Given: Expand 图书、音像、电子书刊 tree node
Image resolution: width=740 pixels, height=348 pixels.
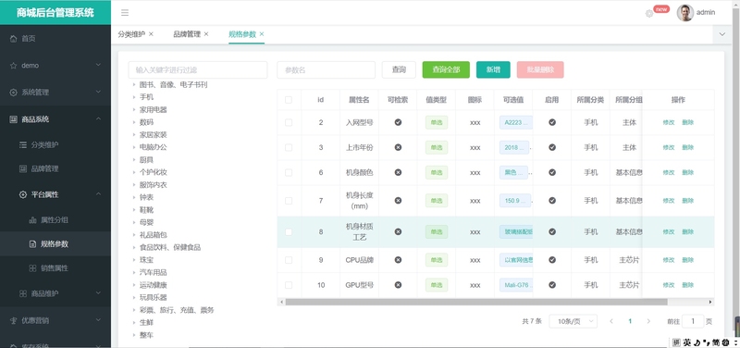Looking at the screenshot, I should pyautogui.click(x=134, y=85).
